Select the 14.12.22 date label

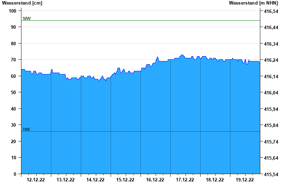coord(95,180)
